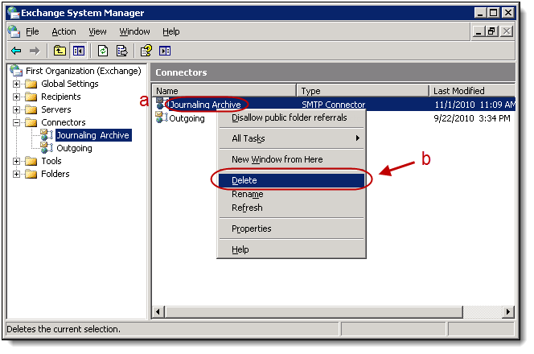The image size is (534, 354).
Task: Sort by the Type column header
Action: (363, 91)
